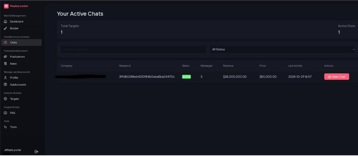Select the Builder brush icon

[6, 28]
